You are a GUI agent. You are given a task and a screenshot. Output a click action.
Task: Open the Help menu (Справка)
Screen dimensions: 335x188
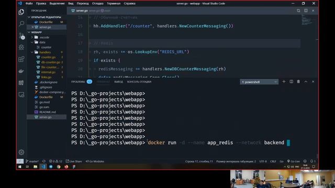pyautogui.click(x=129, y=4)
